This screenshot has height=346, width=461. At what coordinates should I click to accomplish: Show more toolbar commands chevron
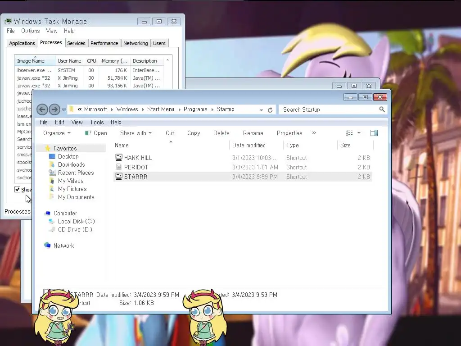tap(314, 133)
